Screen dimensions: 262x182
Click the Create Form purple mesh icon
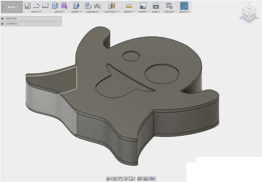click(64, 6)
